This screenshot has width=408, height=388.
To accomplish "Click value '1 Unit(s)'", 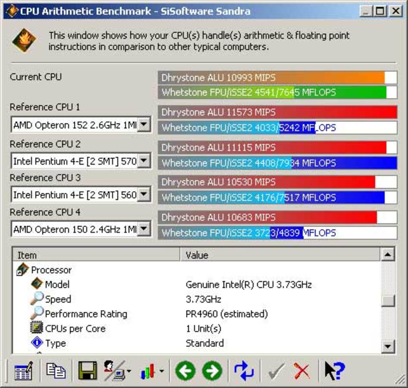I will pos(204,329).
